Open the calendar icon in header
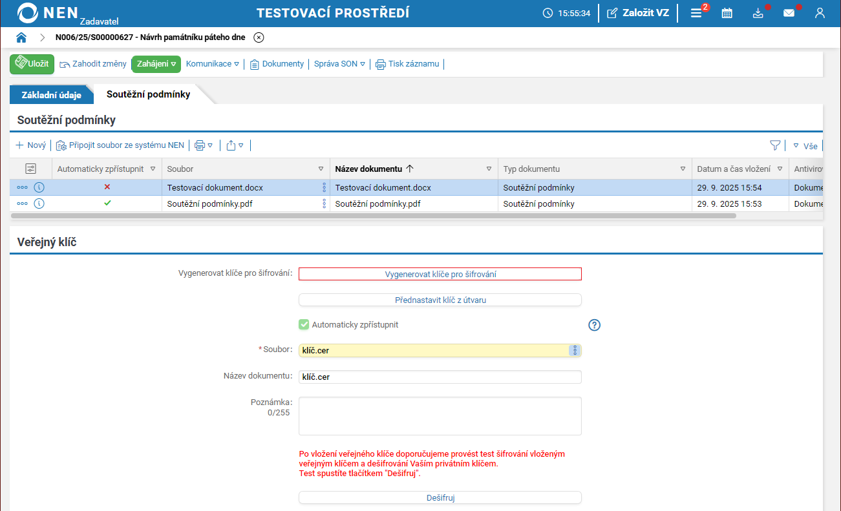The height and width of the screenshot is (511, 841). point(727,13)
